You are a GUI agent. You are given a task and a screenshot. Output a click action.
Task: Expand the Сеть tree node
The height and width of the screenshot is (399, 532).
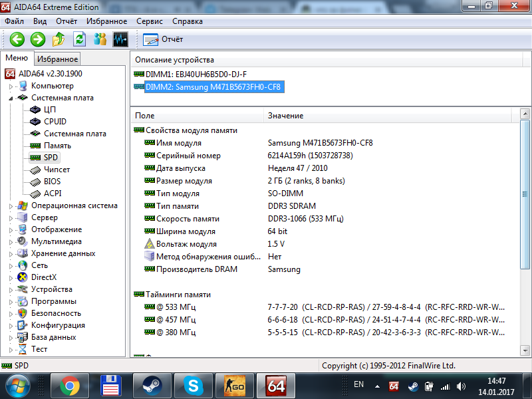(x=11, y=266)
